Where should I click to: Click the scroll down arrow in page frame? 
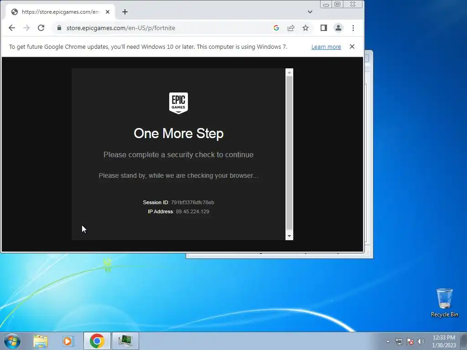pyautogui.click(x=289, y=237)
